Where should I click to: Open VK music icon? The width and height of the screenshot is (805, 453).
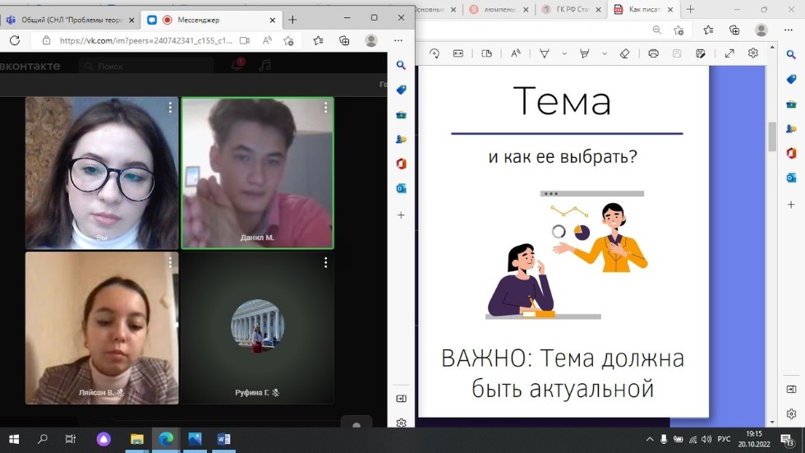coord(264,66)
